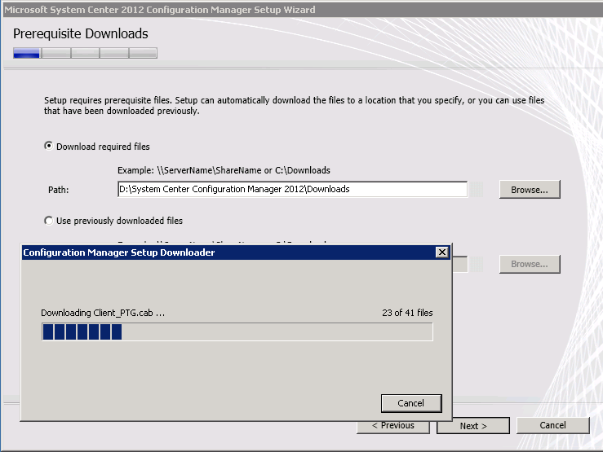Go back with the Previous button
Screen dimensions: 603x452
(393, 425)
